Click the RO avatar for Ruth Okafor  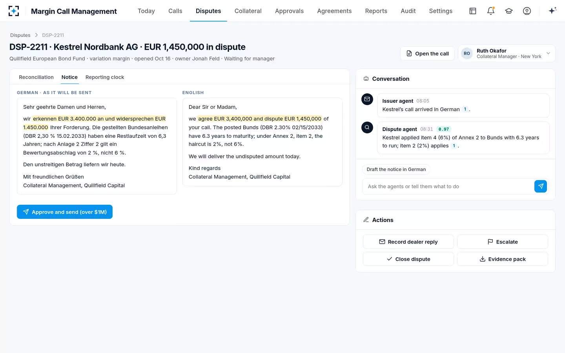point(467,53)
